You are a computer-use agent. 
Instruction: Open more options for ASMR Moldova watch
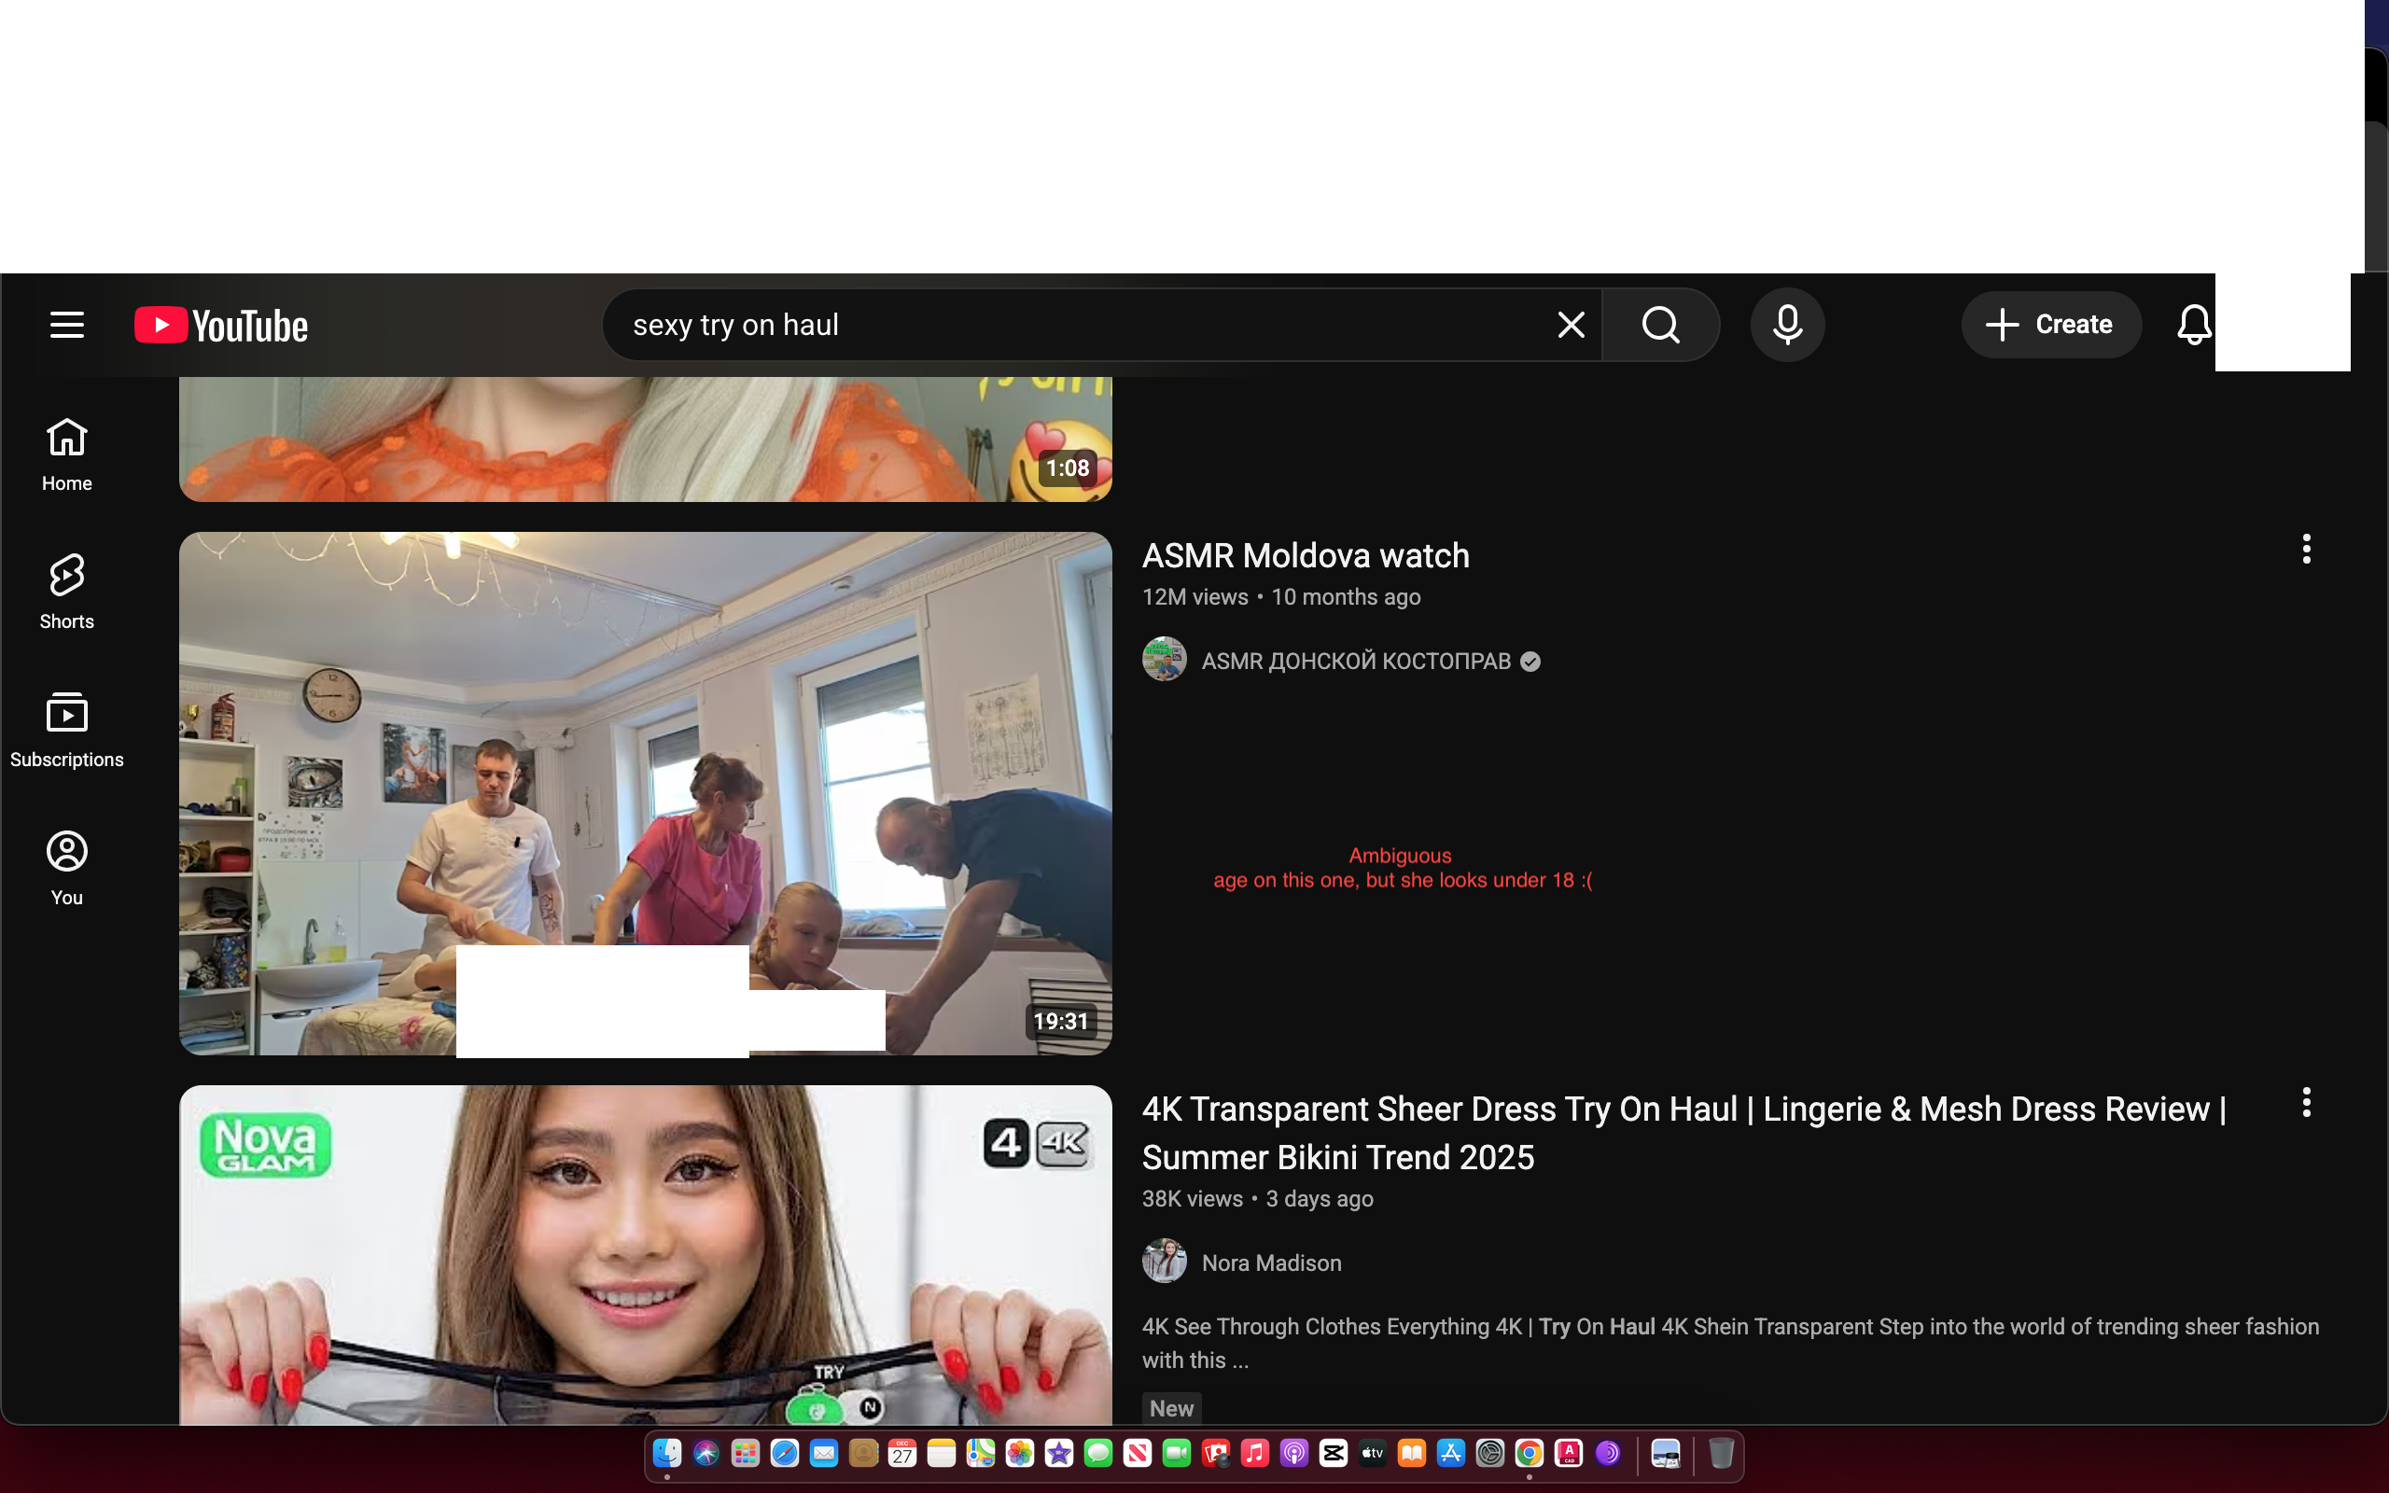pos(2306,549)
